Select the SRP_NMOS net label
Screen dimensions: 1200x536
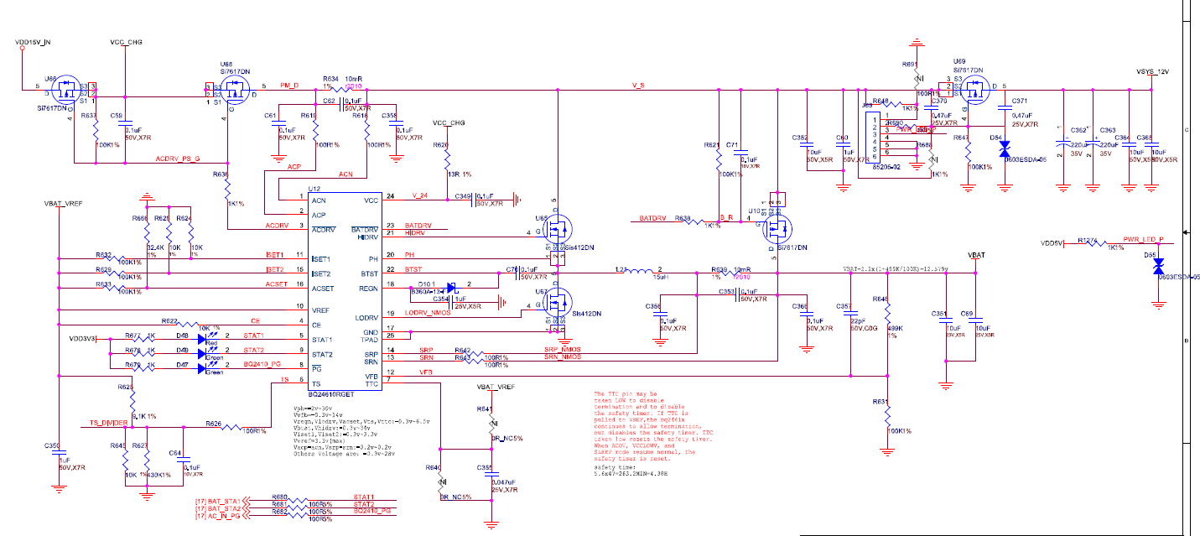coord(562,349)
